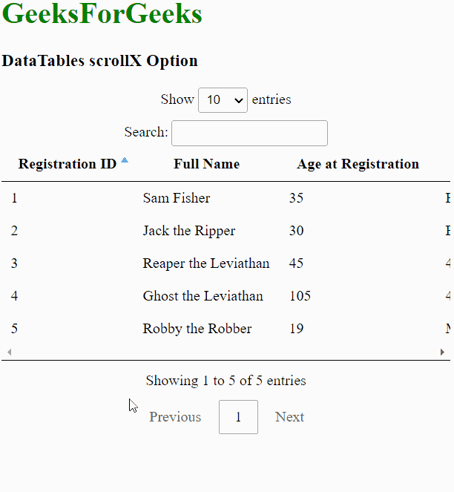This screenshot has width=454, height=492.
Task: Select the Robby the Robber cell
Action: pos(197,329)
